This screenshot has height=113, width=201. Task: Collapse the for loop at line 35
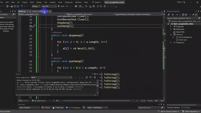pyautogui.click(x=38, y=42)
